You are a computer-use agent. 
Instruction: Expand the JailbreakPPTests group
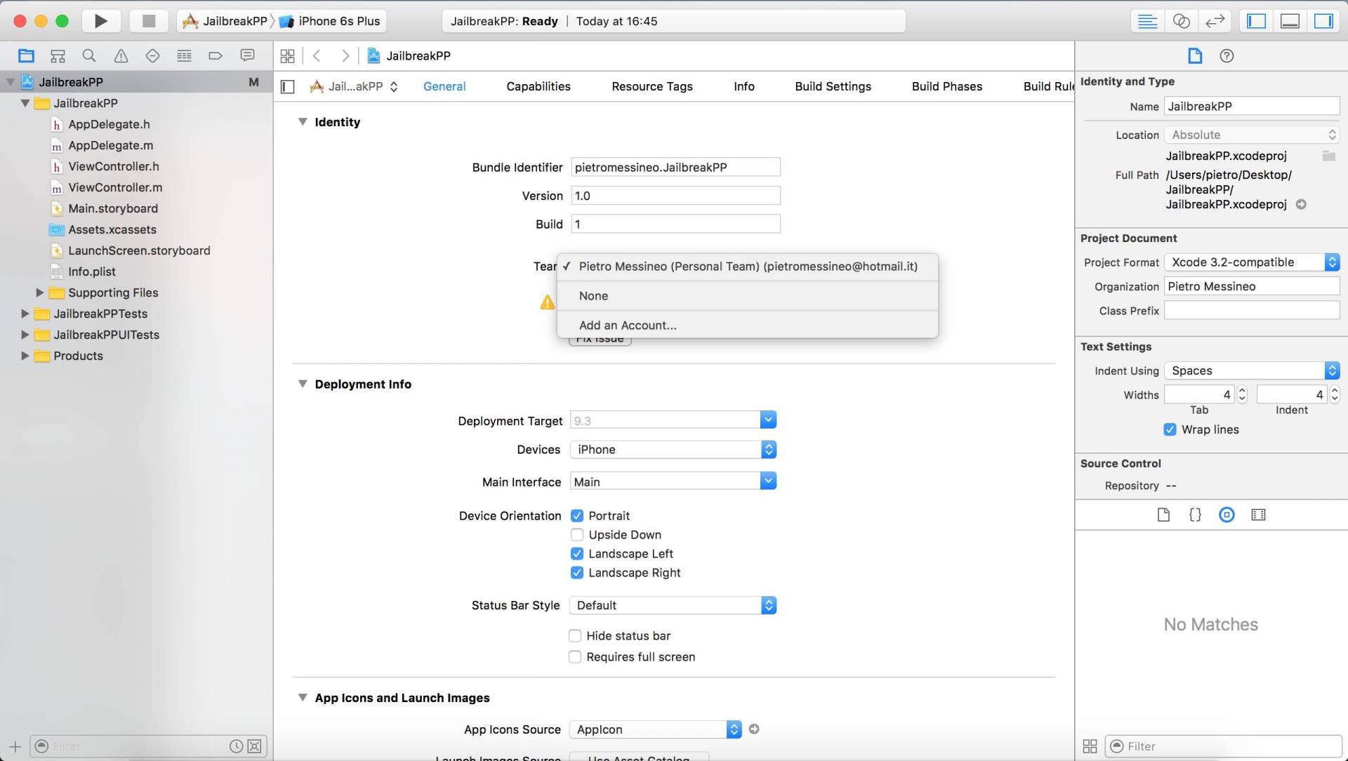(x=25, y=314)
